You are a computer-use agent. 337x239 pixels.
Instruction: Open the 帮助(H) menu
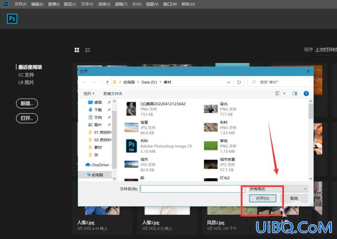(x=188, y=4)
